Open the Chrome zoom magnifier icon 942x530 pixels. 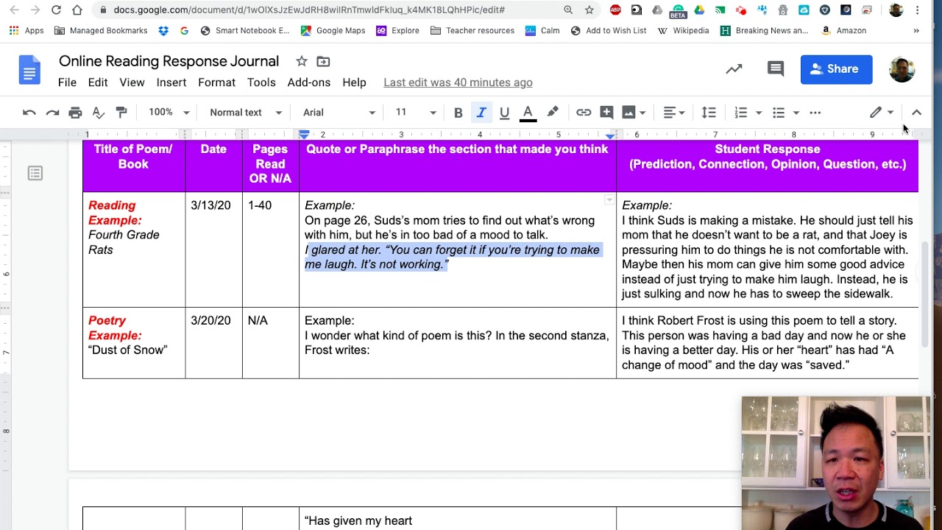point(568,10)
